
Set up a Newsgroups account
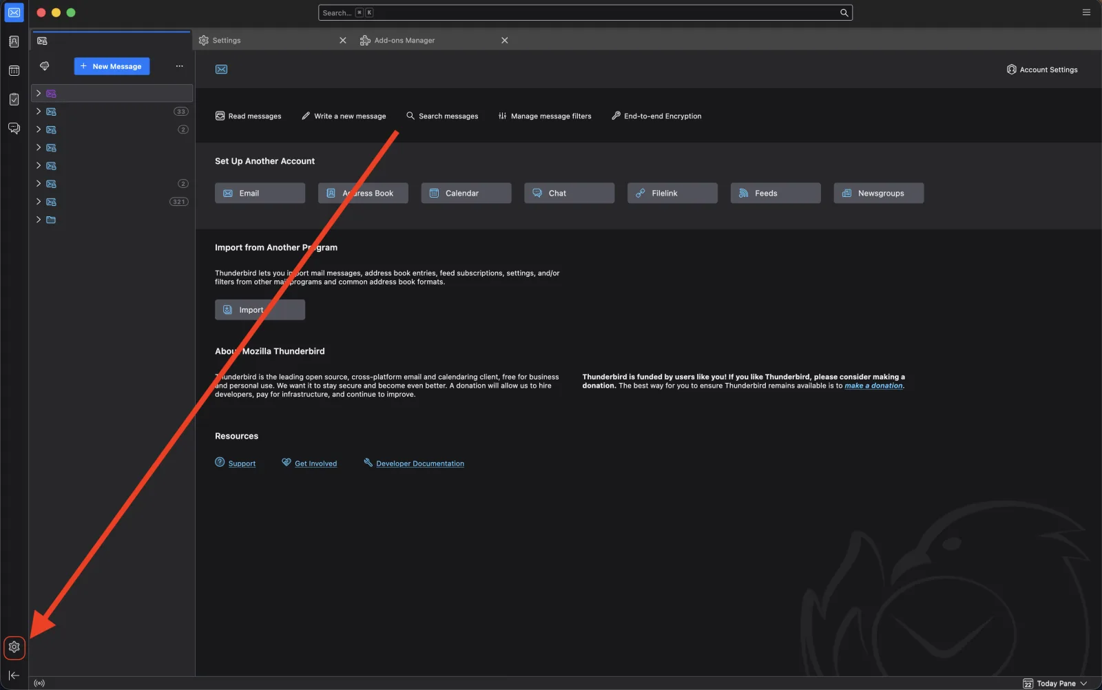tap(879, 193)
